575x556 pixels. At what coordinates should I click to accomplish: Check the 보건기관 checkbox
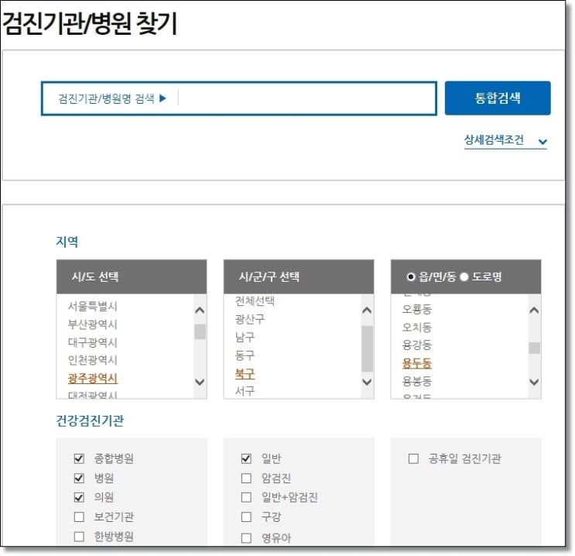click(79, 517)
